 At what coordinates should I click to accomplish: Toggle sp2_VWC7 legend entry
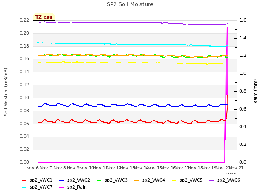pos(37,187)
